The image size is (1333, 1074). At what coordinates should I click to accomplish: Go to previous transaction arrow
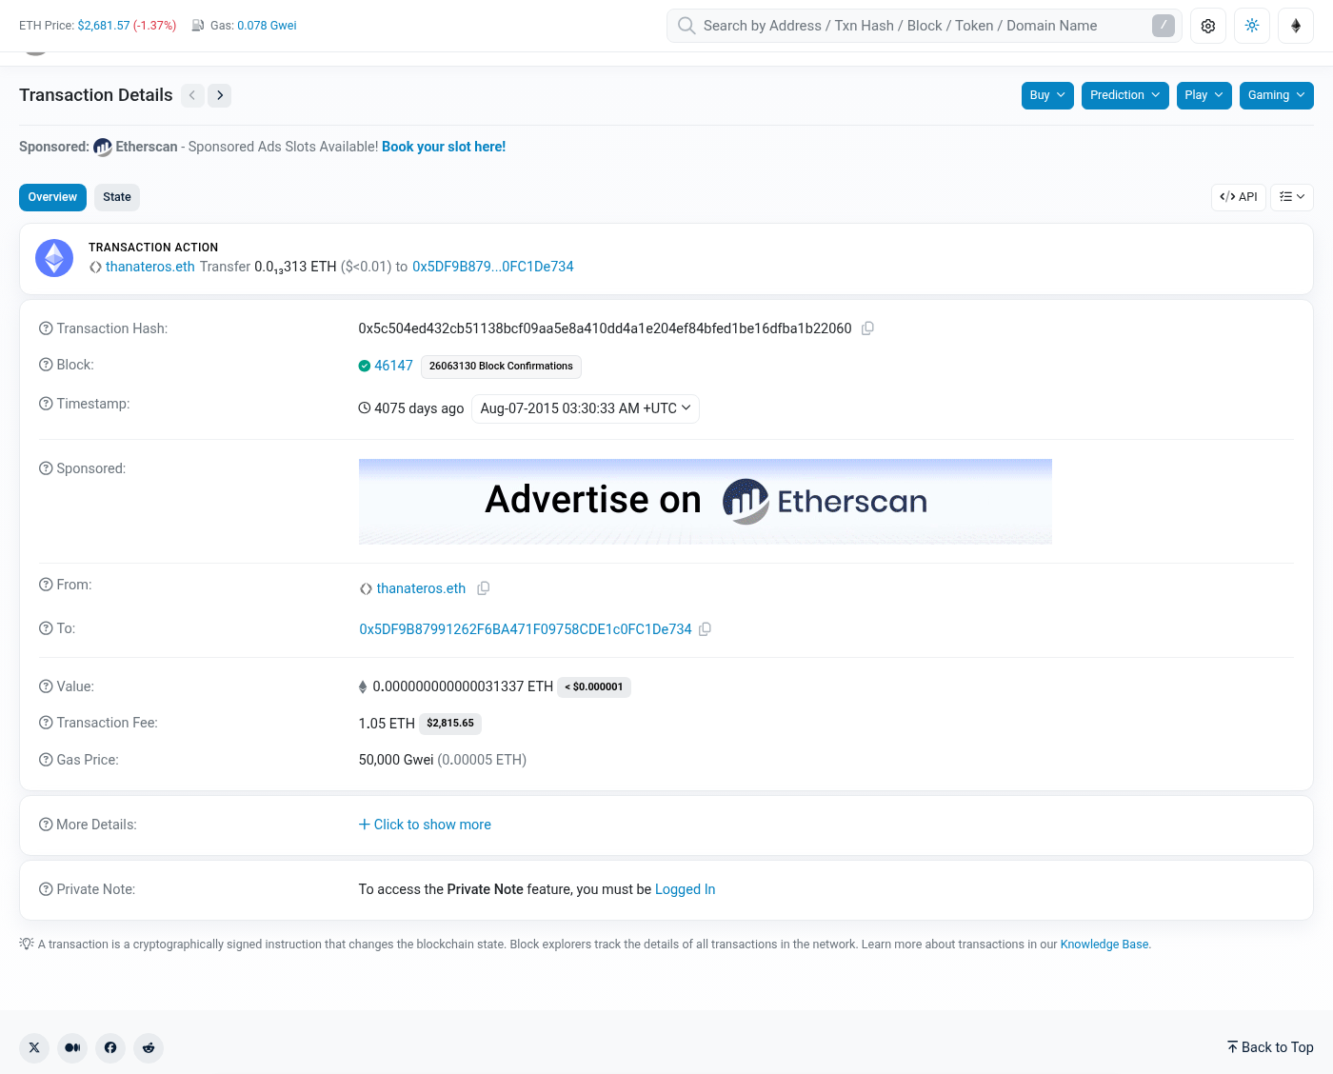coord(192,95)
